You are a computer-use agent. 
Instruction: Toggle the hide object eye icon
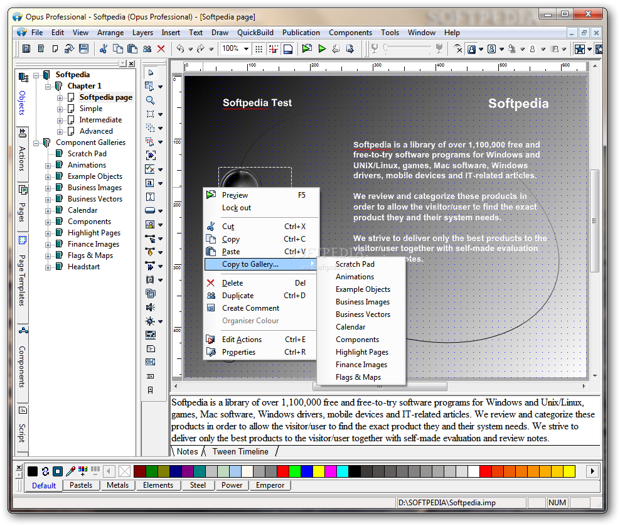point(458,48)
